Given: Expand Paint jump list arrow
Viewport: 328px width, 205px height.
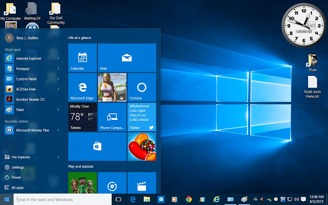Looking at the screenshot, I should [x=58, y=110].
